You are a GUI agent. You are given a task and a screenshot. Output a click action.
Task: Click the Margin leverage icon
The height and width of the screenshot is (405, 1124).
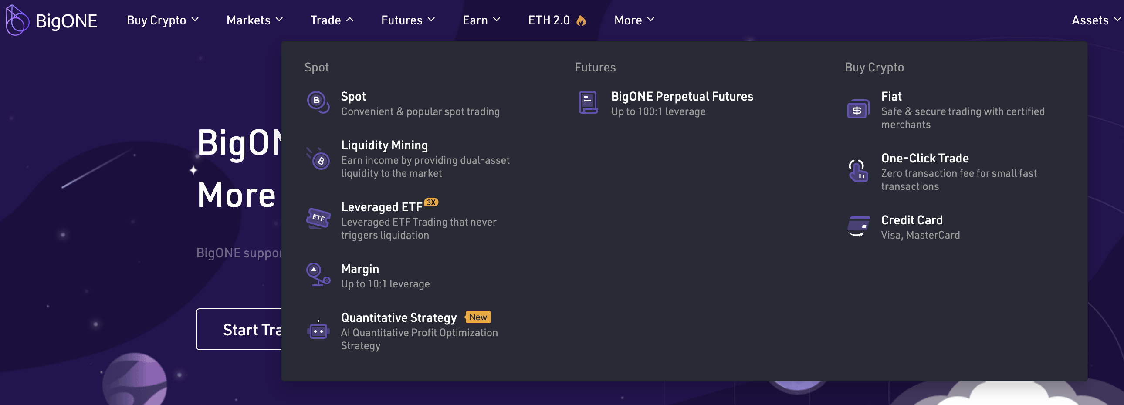318,275
